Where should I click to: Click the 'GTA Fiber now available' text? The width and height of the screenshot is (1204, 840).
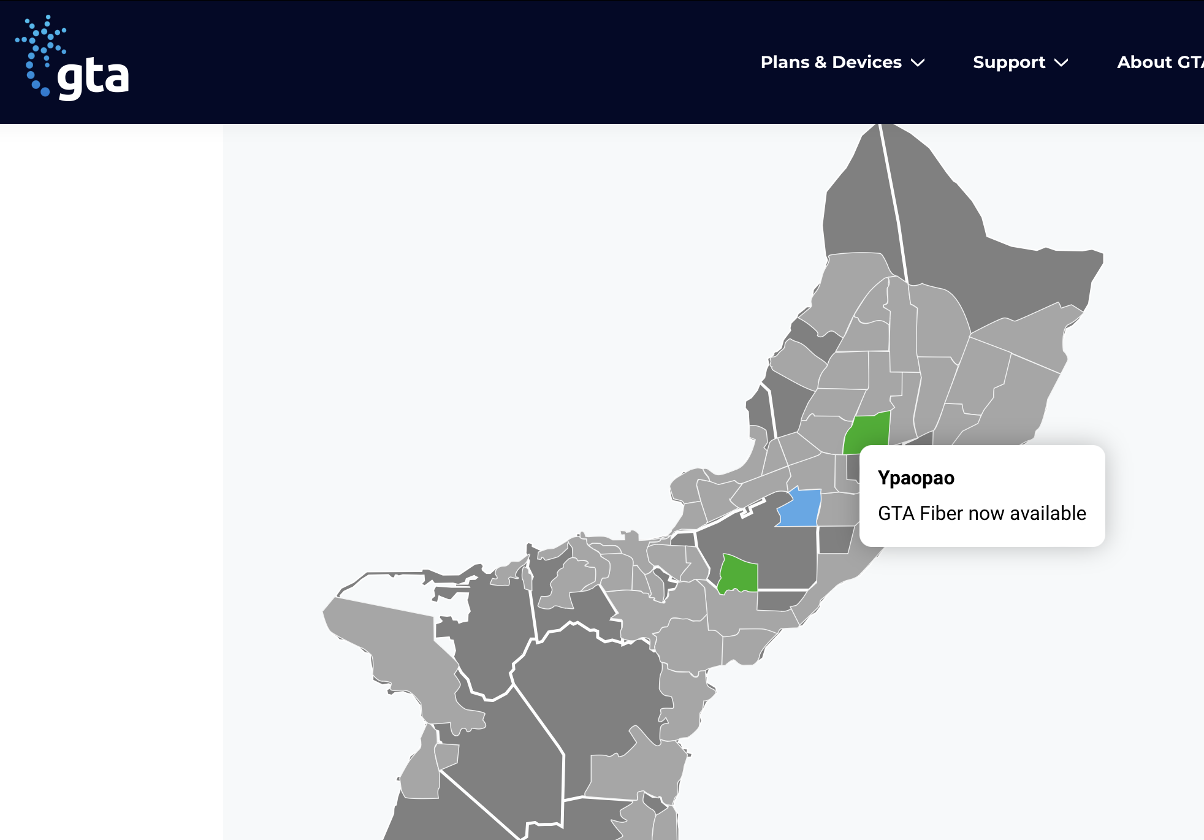[x=982, y=513]
